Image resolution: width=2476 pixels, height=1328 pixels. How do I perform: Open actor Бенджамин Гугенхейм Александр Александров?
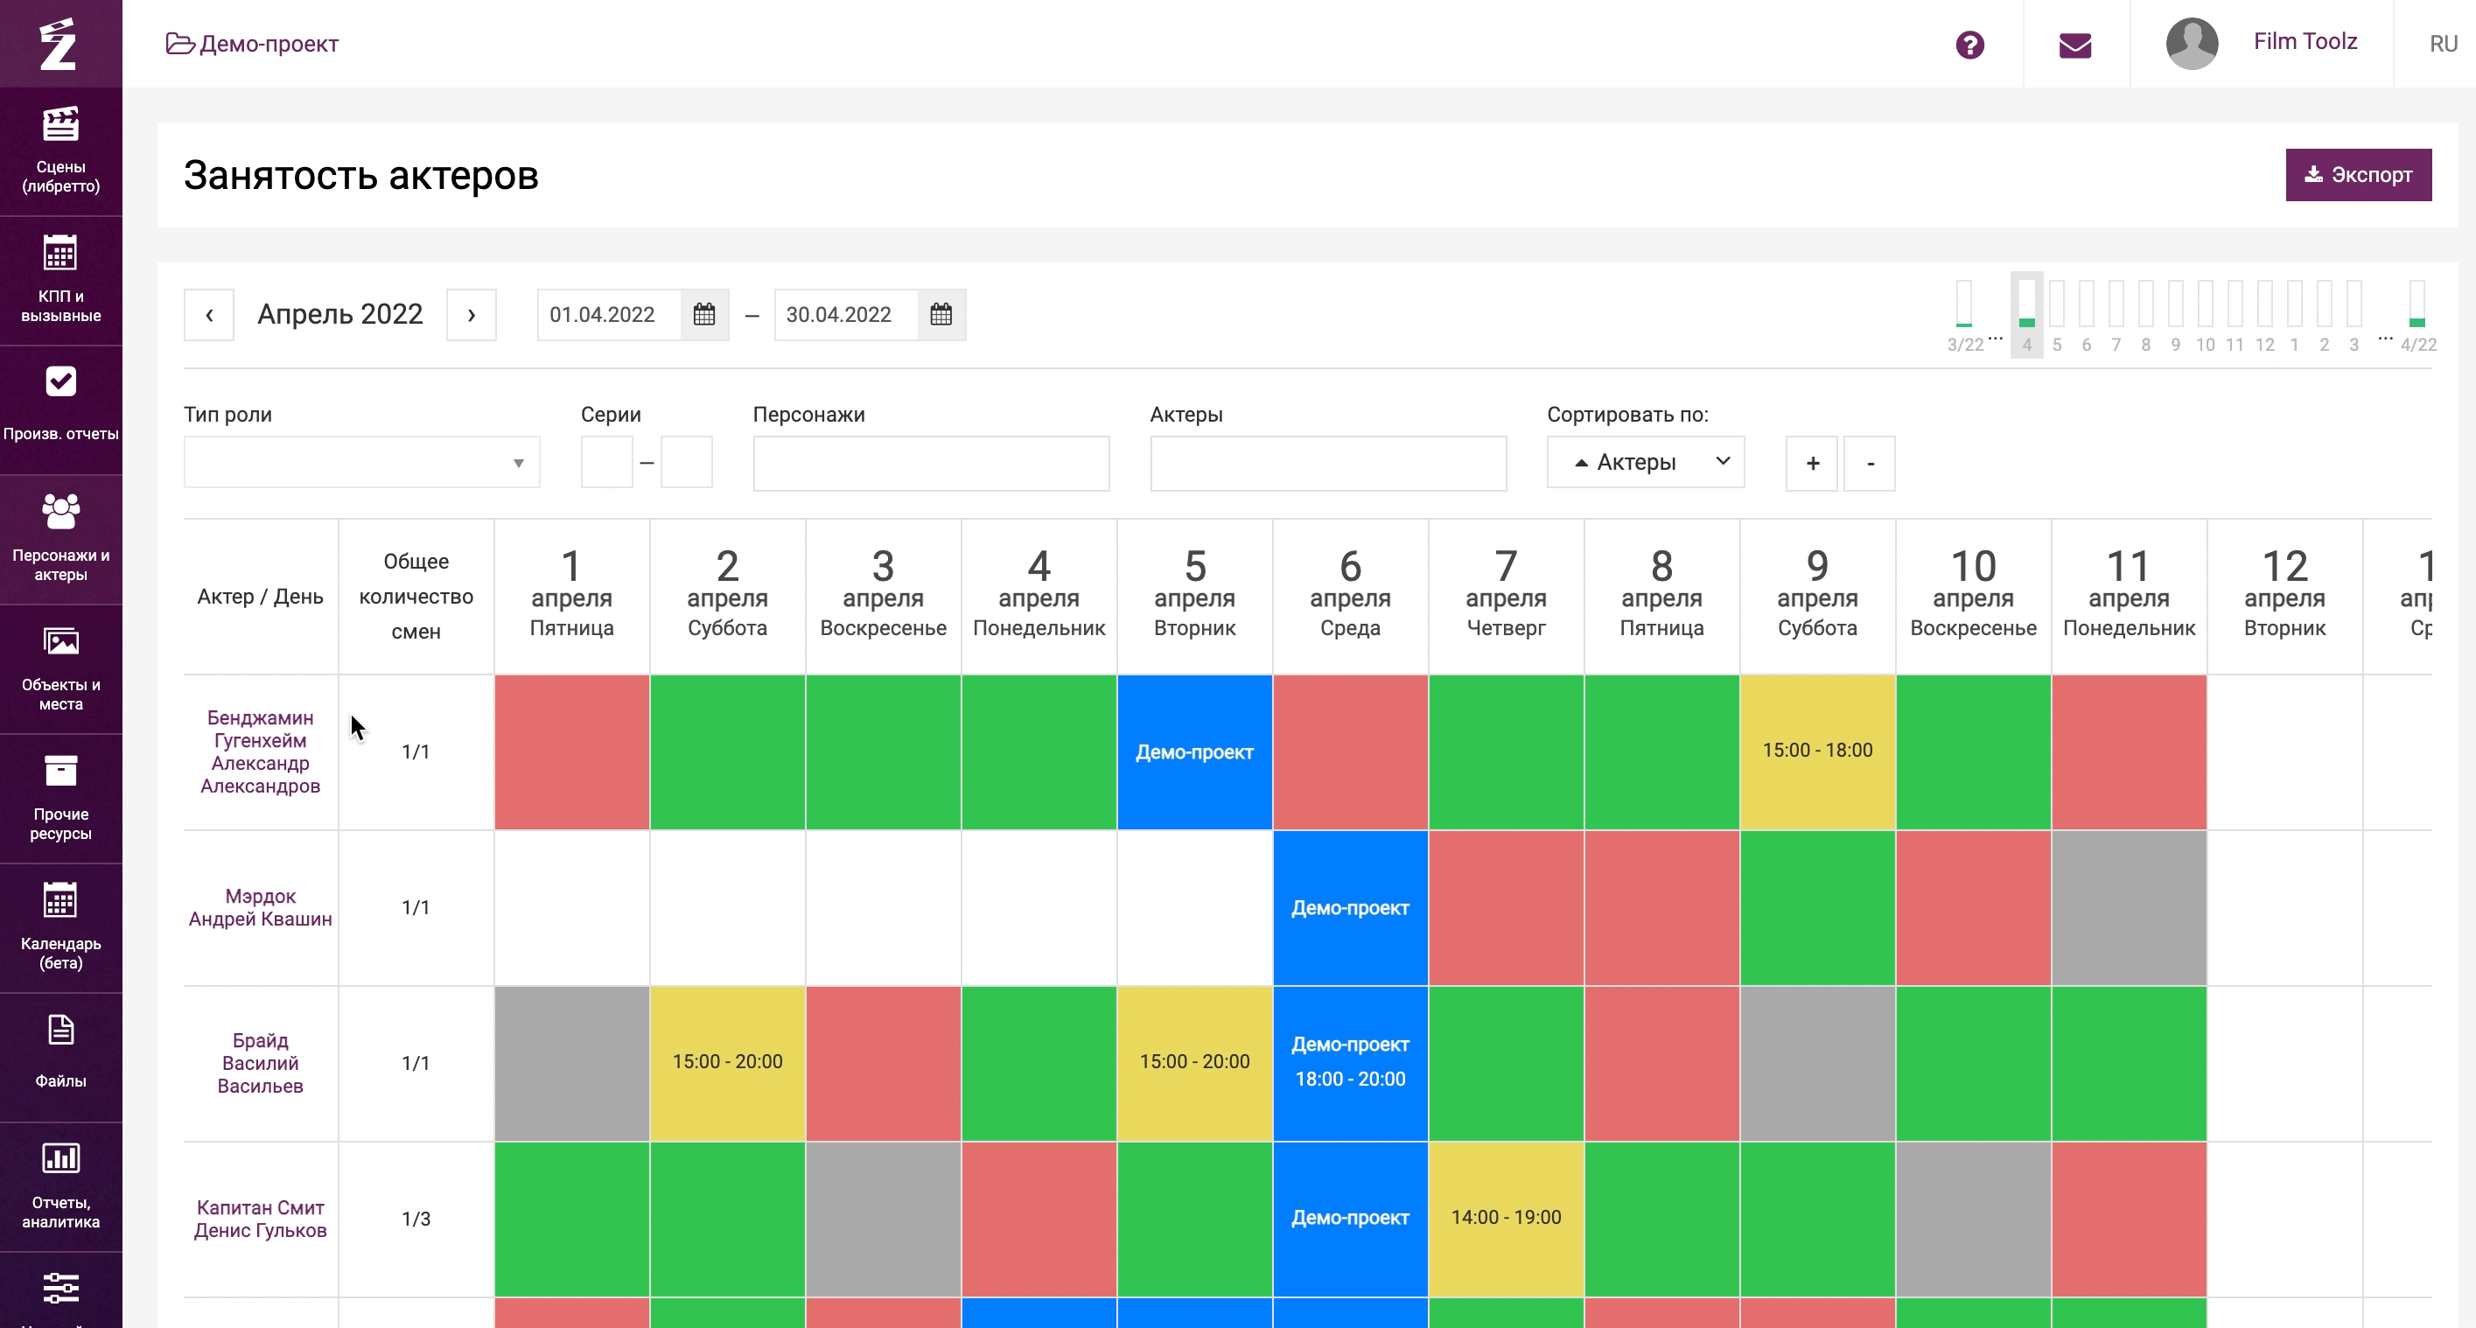point(261,751)
